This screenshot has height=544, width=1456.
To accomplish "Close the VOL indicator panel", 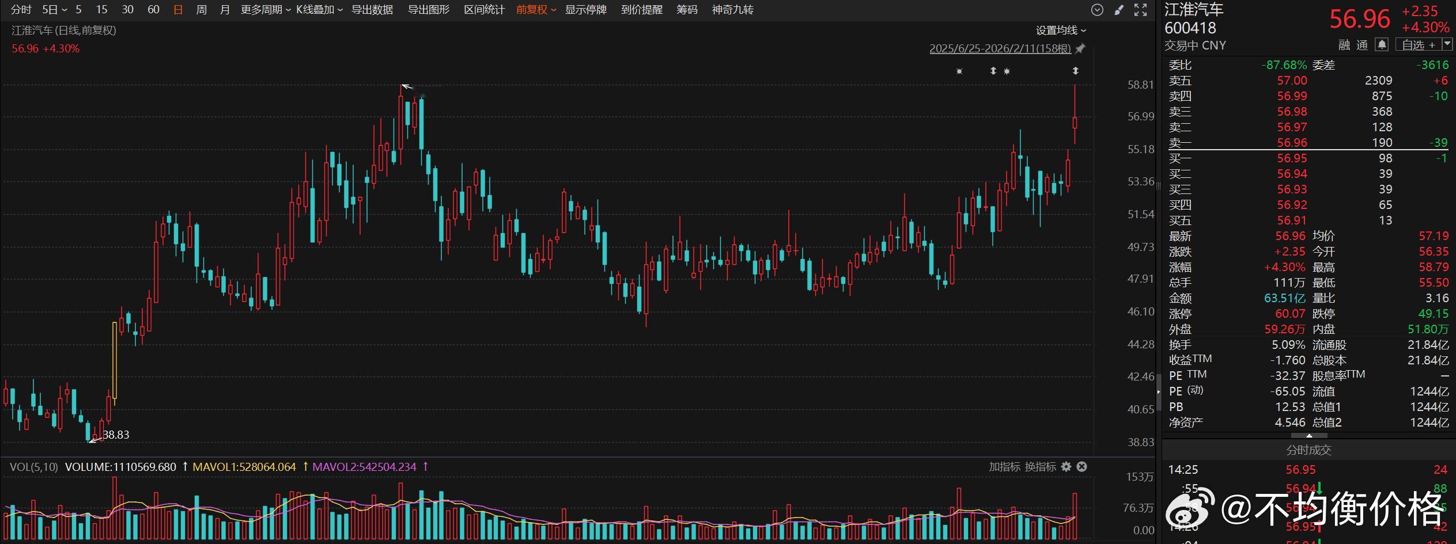I will 1082,467.
